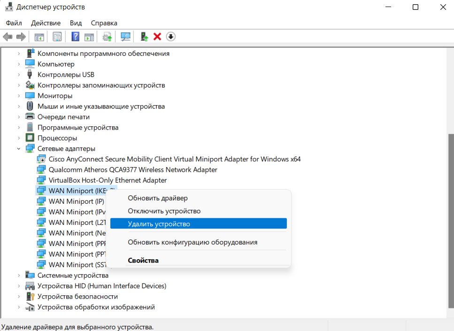Click the show/hide console tree toolbar icon

(x=39, y=37)
